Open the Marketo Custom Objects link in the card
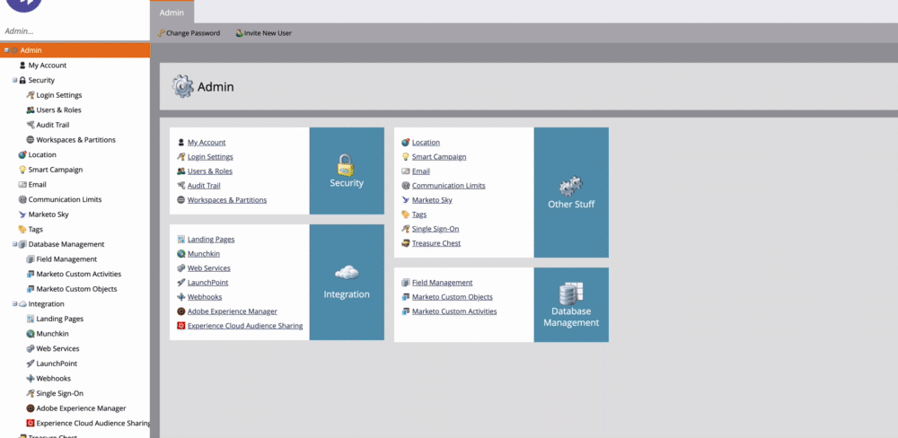The height and width of the screenshot is (438, 898). (453, 296)
